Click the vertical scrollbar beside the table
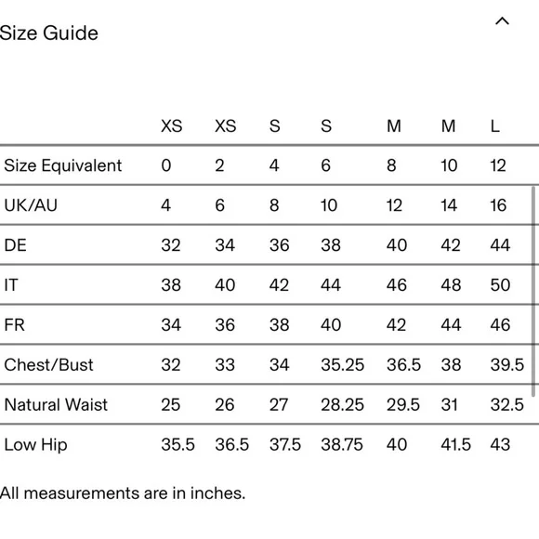Viewport: 539px width, 539px height. [x=533, y=292]
